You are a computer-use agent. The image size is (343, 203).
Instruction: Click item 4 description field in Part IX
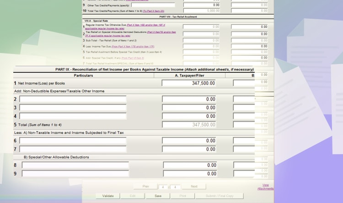[73, 116]
